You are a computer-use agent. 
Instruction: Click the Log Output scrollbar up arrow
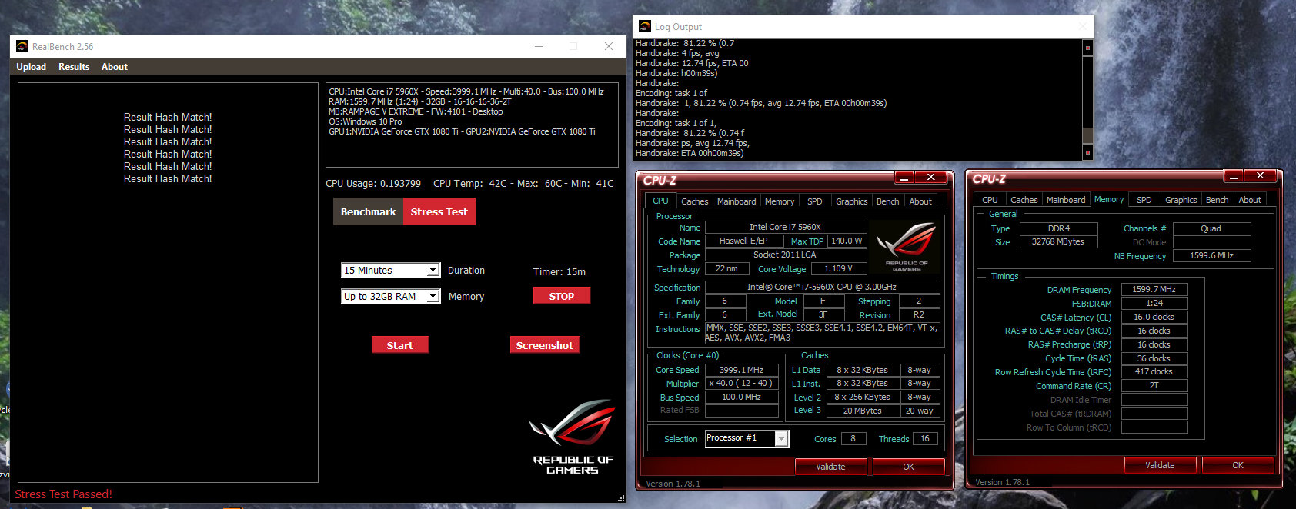(x=1087, y=48)
